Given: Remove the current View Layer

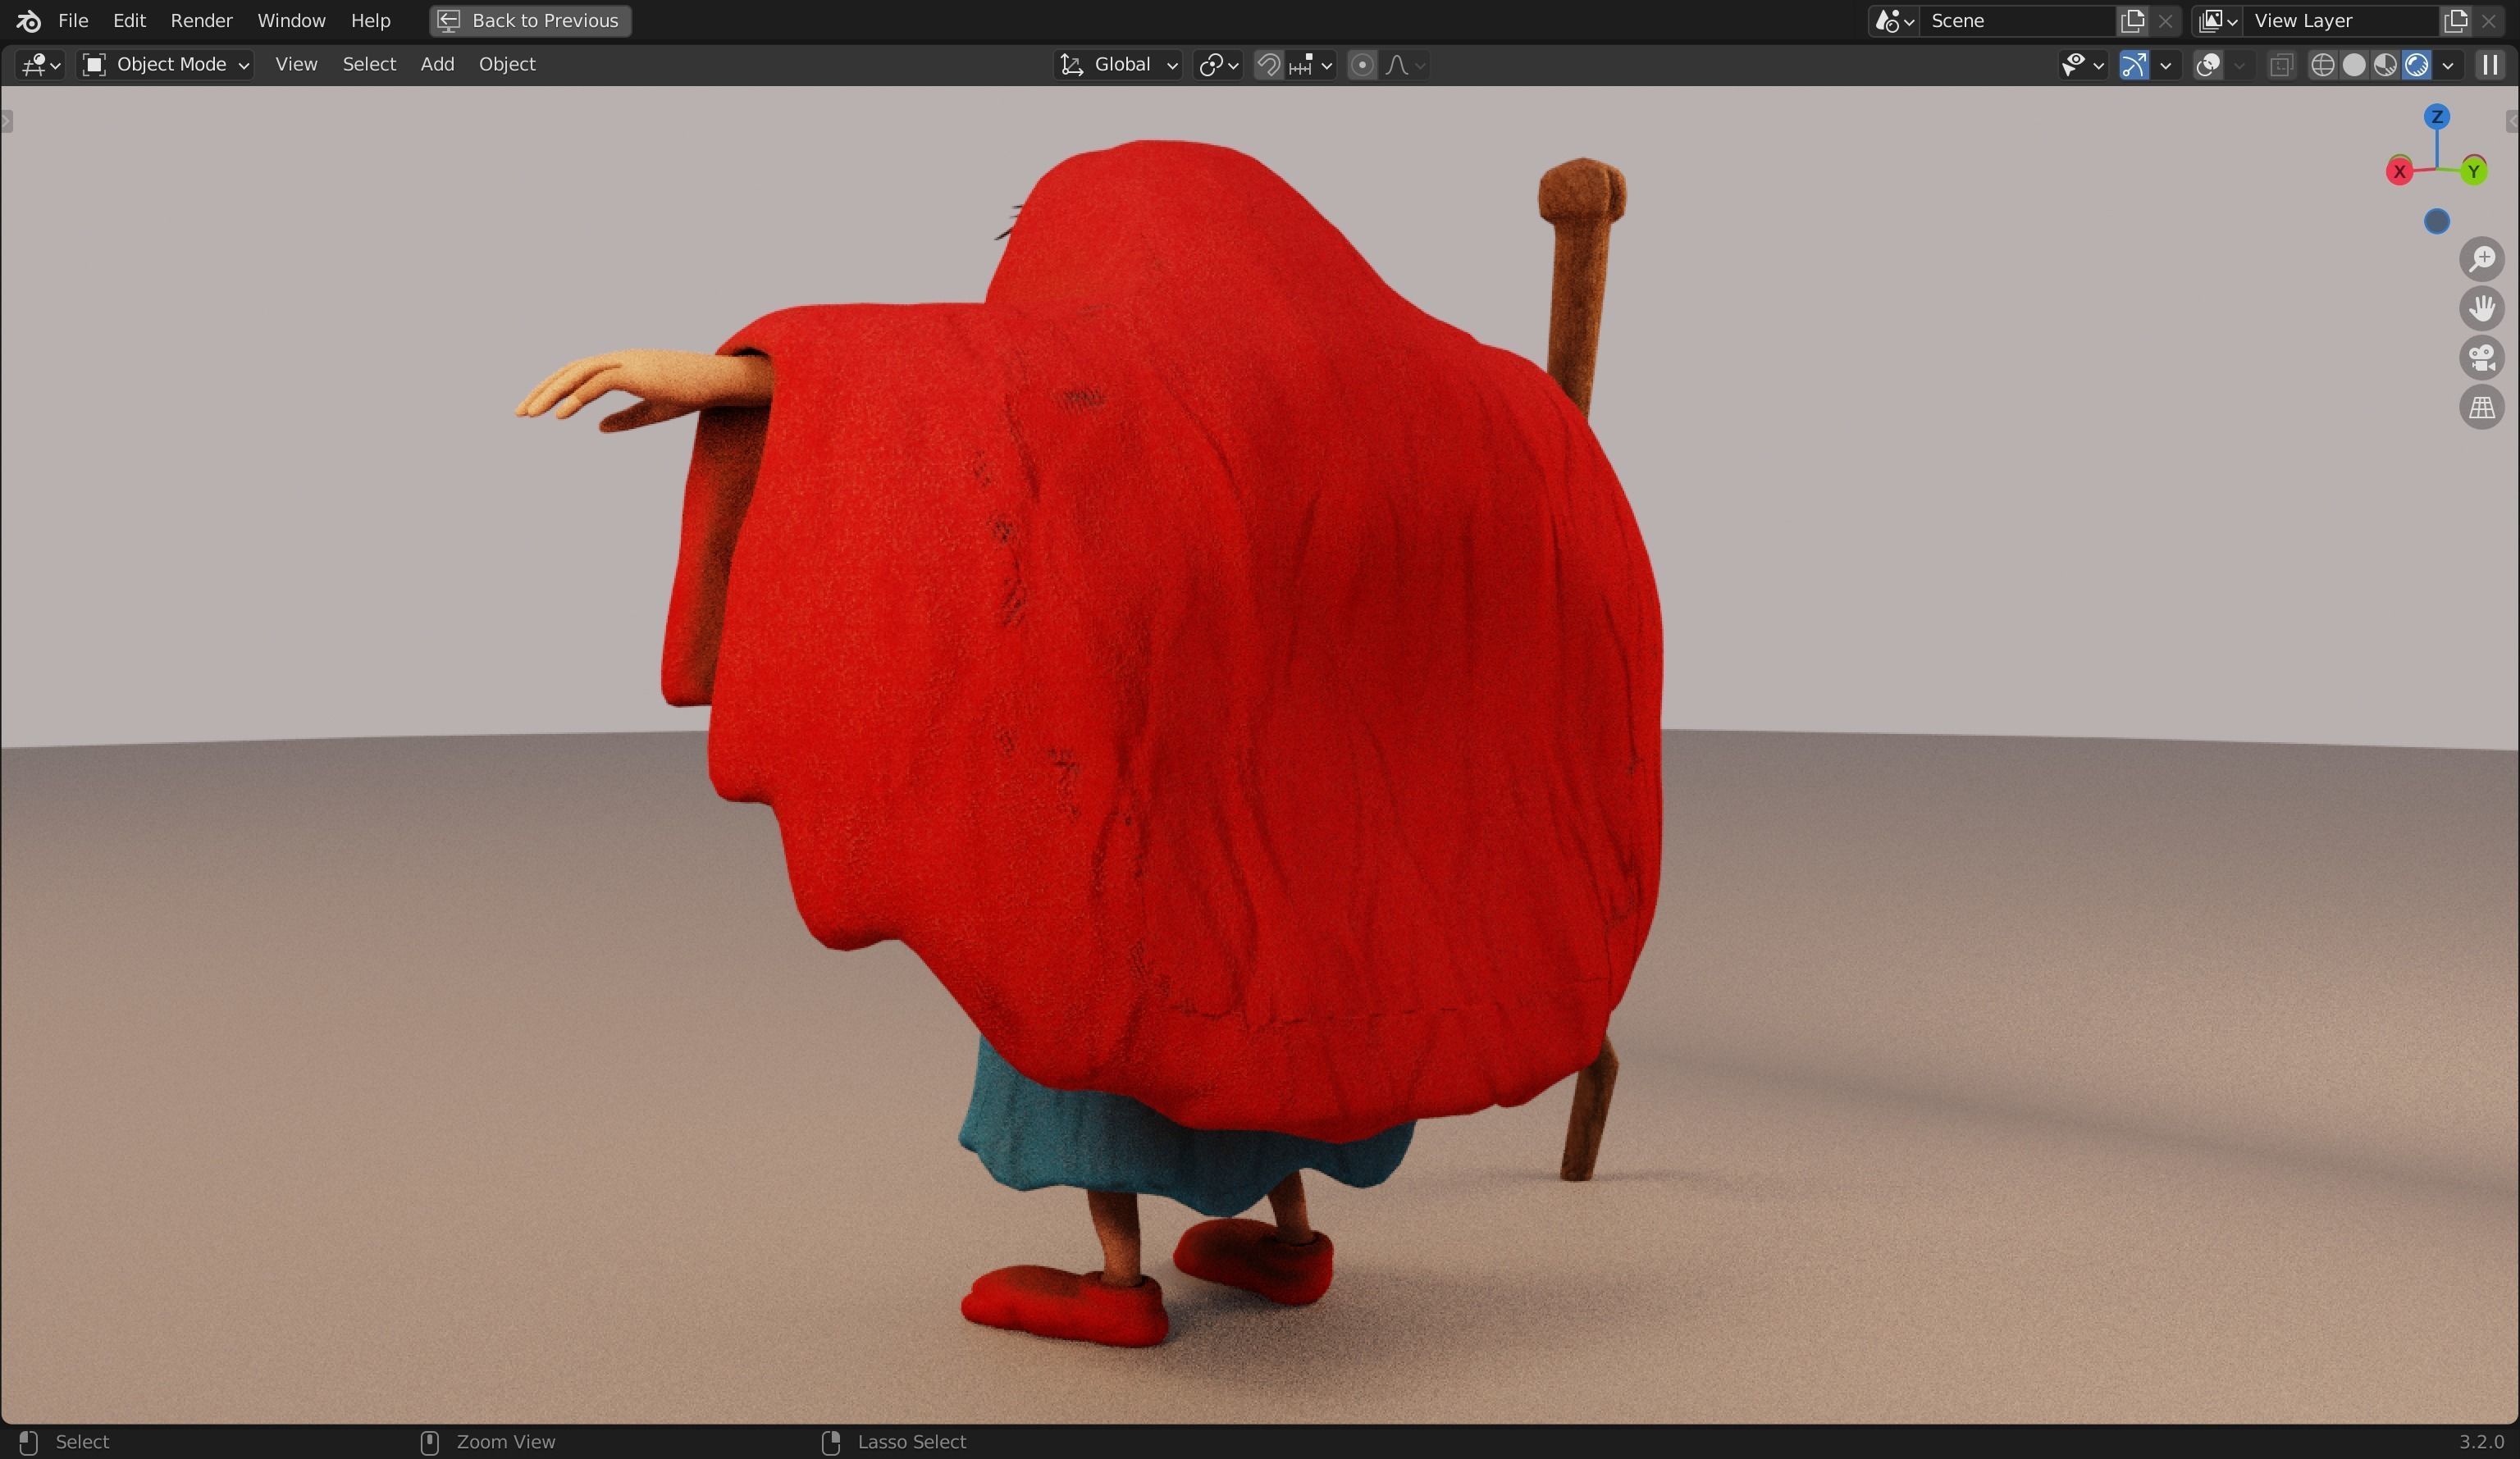Looking at the screenshot, I should coord(2489,21).
